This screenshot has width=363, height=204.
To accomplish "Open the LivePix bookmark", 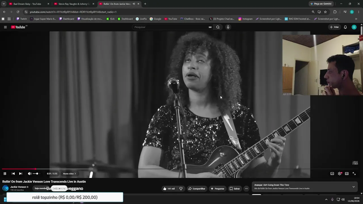I will tap(141, 19).
